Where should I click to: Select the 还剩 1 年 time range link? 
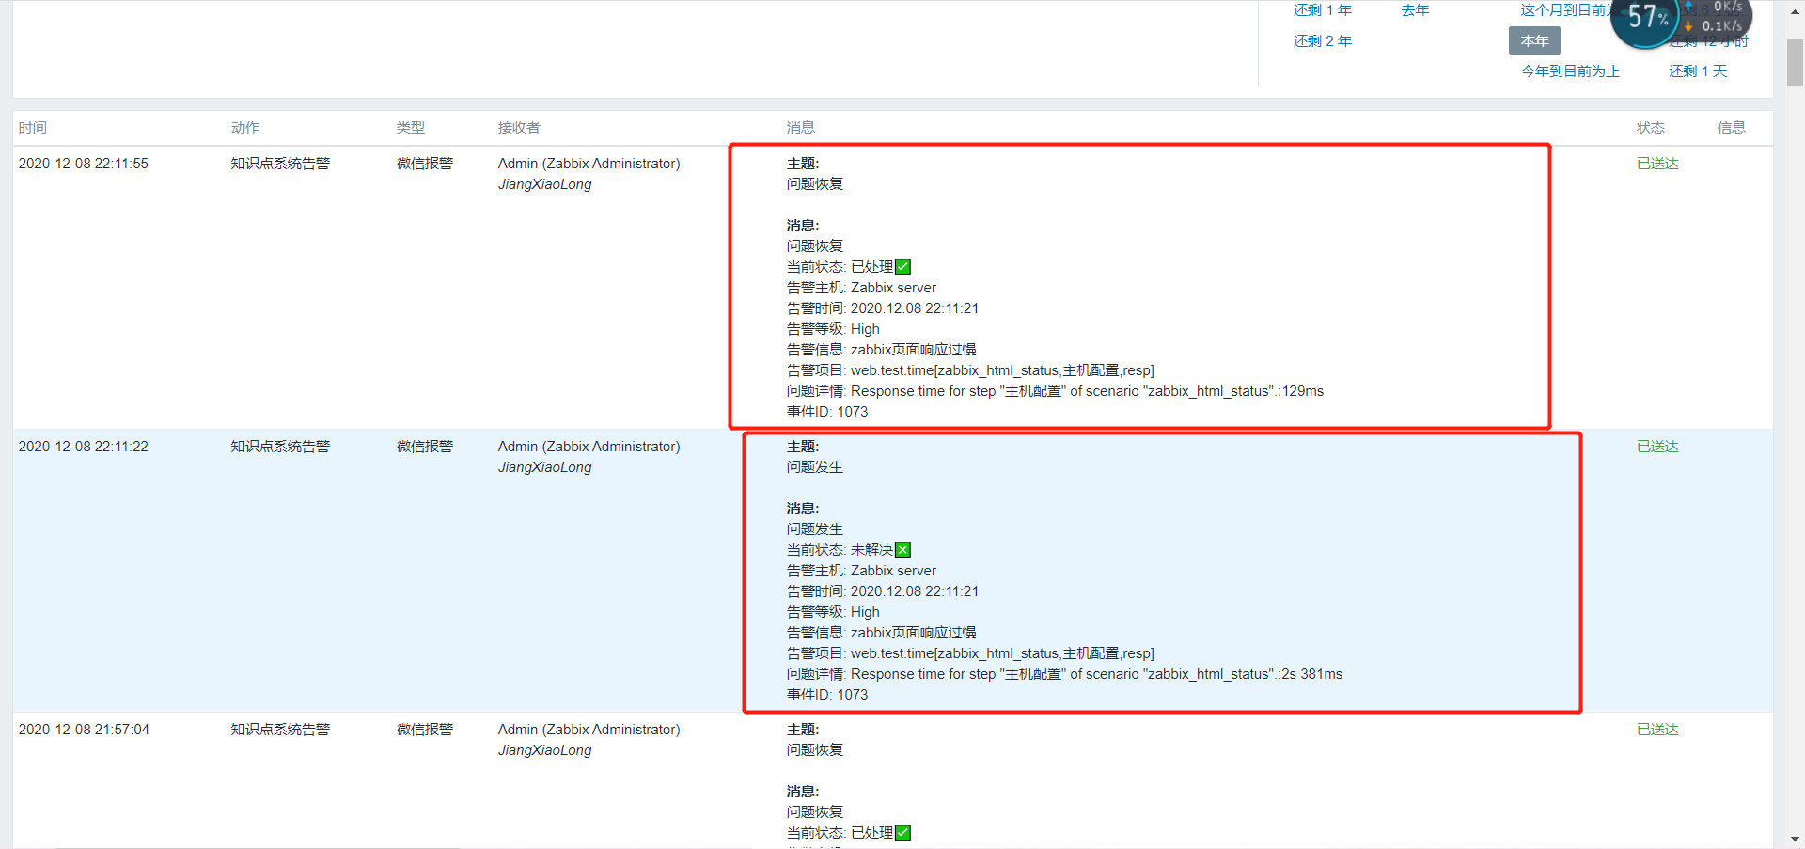click(1323, 10)
